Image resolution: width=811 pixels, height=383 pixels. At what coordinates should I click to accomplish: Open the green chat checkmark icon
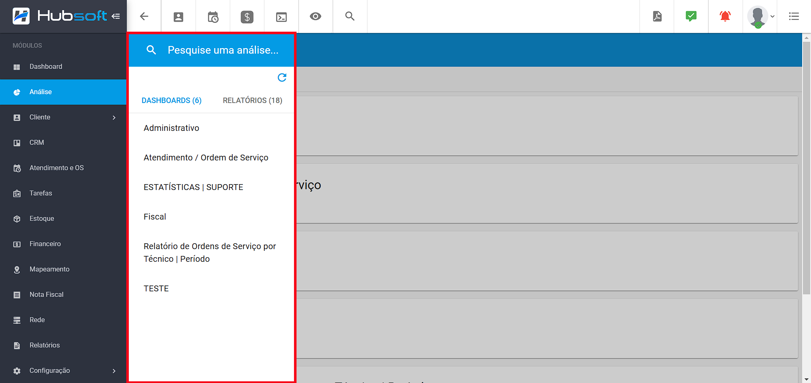pyautogui.click(x=691, y=16)
